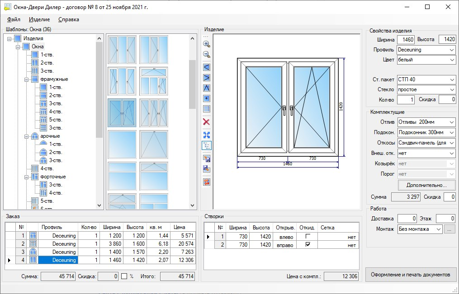
Task: Click the zoom out magnifier icon
Action: click(207, 55)
